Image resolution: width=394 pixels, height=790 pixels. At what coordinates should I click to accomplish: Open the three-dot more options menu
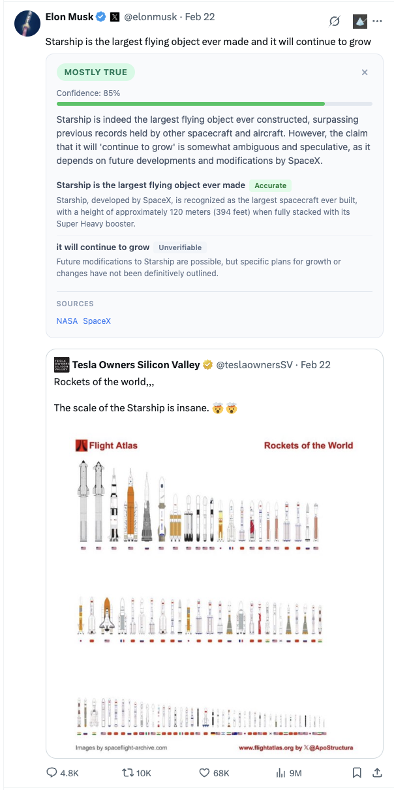(378, 22)
